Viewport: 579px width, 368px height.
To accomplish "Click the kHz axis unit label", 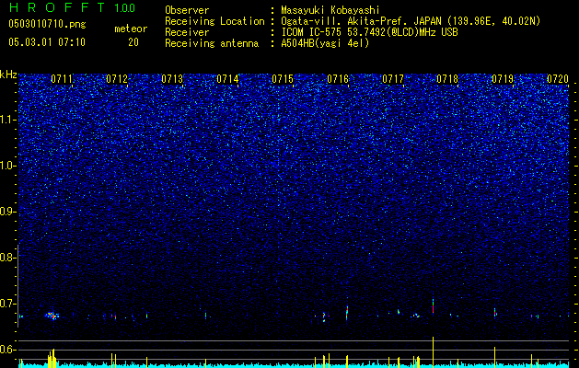I will pos(8,75).
